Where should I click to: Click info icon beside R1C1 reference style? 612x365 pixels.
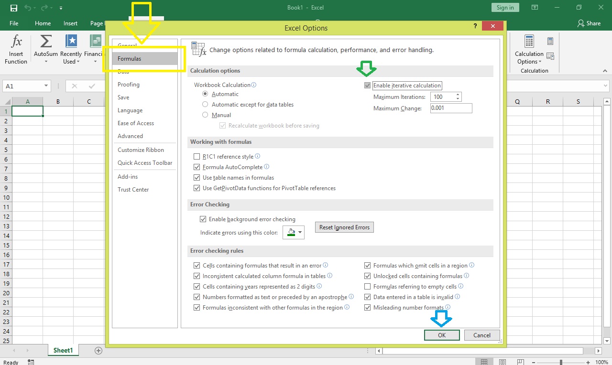click(258, 156)
